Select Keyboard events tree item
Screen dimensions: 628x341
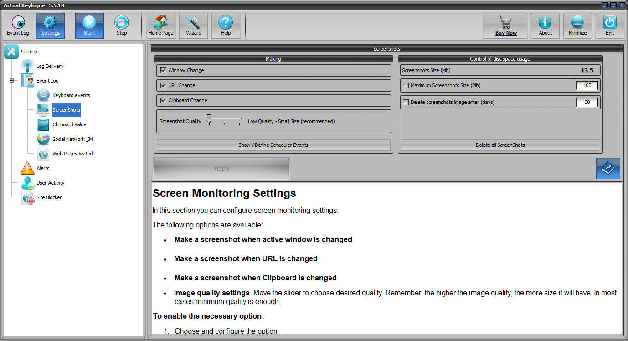pos(71,95)
